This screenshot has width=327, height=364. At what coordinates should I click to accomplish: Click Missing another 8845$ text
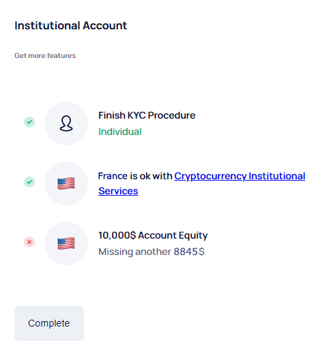152,252
